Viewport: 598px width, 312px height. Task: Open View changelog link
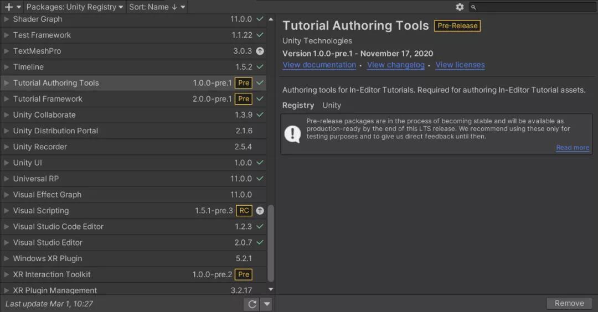[395, 65]
